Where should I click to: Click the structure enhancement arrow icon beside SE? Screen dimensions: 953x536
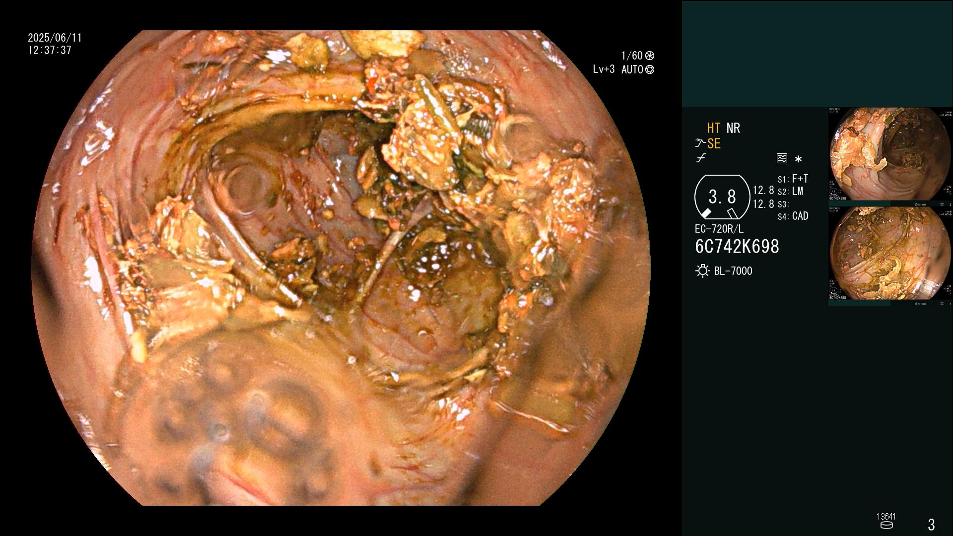(700, 143)
